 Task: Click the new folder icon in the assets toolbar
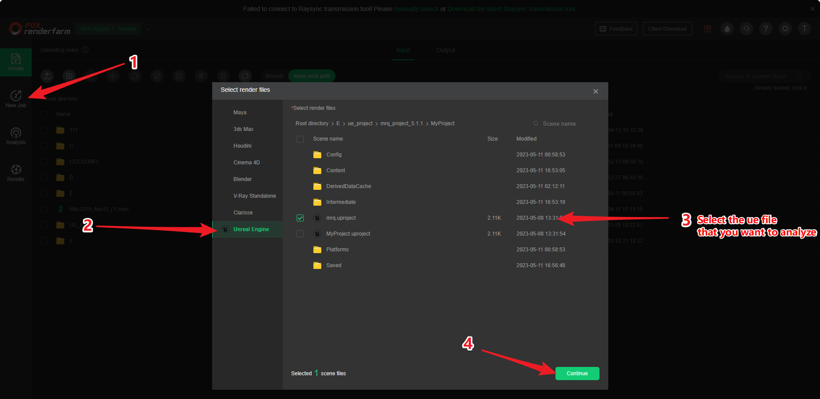69,76
